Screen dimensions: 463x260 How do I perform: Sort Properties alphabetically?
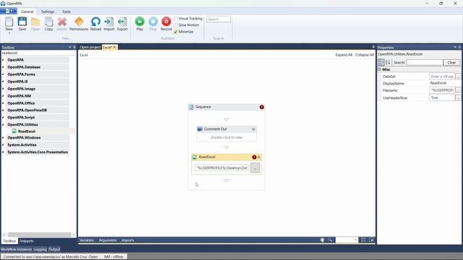tap(388, 62)
